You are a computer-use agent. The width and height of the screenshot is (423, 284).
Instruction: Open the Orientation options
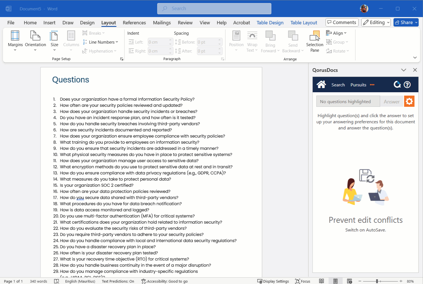[x=35, y=41]
